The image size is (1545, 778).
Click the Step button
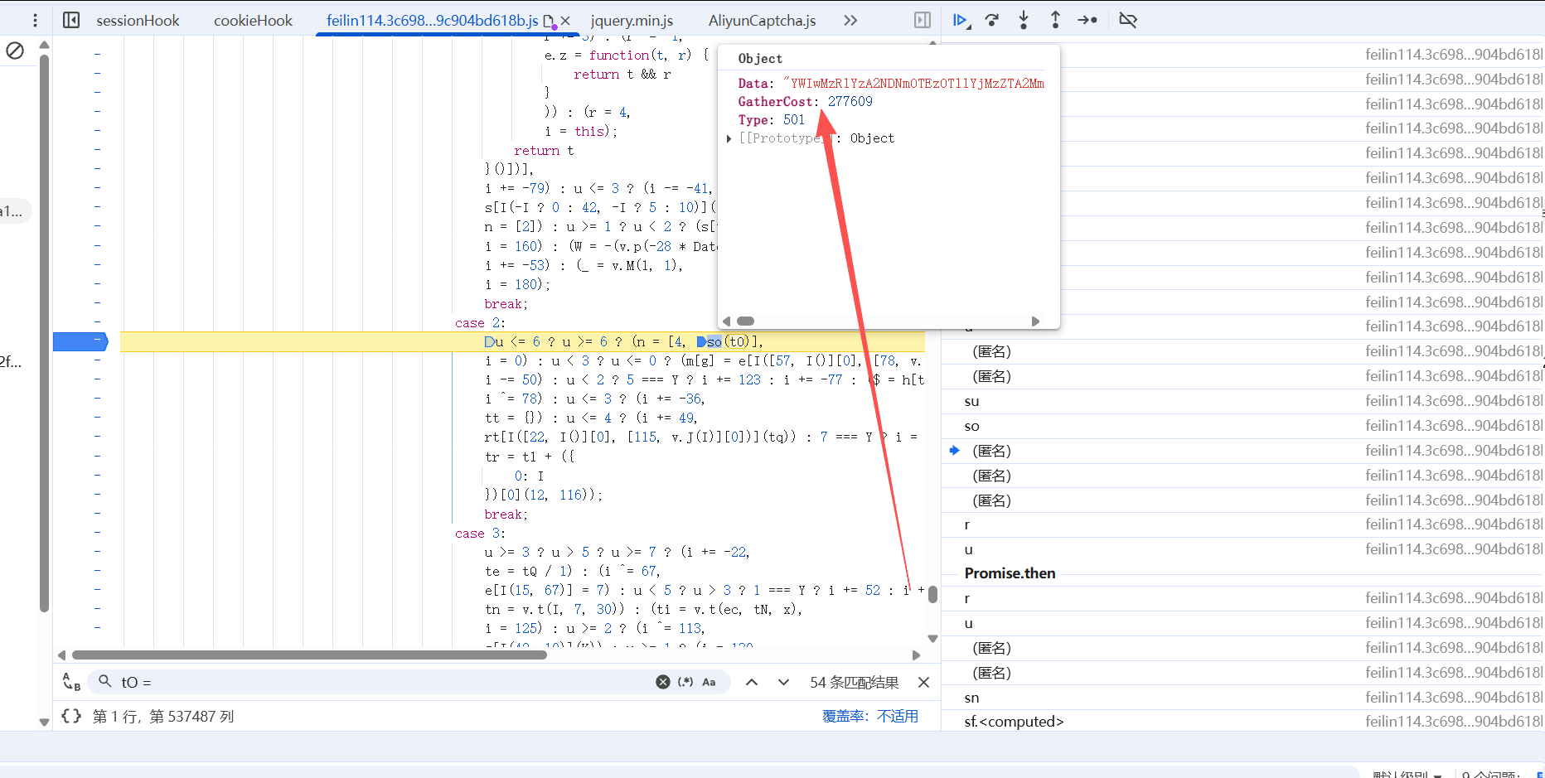pyautogui.click(x=1087, y=20)
